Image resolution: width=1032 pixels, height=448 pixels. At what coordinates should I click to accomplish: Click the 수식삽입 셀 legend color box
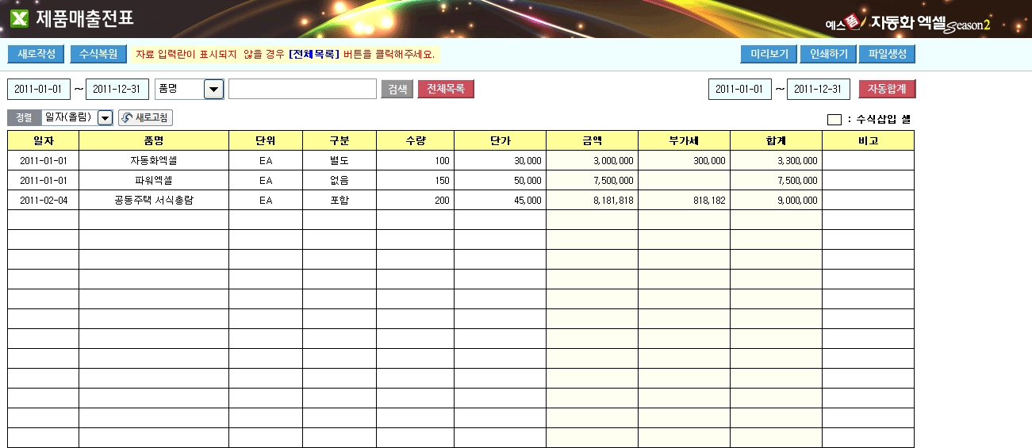834,120
